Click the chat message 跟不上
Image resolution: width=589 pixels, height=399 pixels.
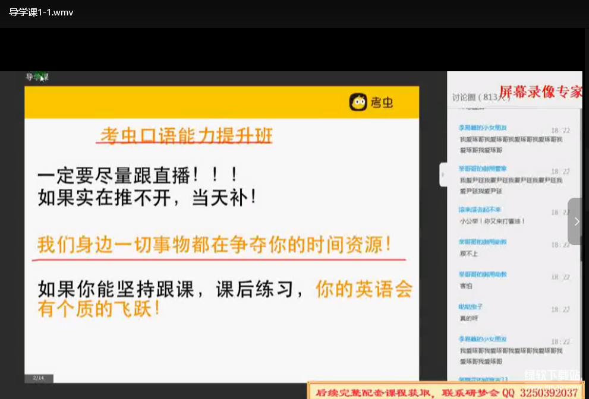click(468, 254)
